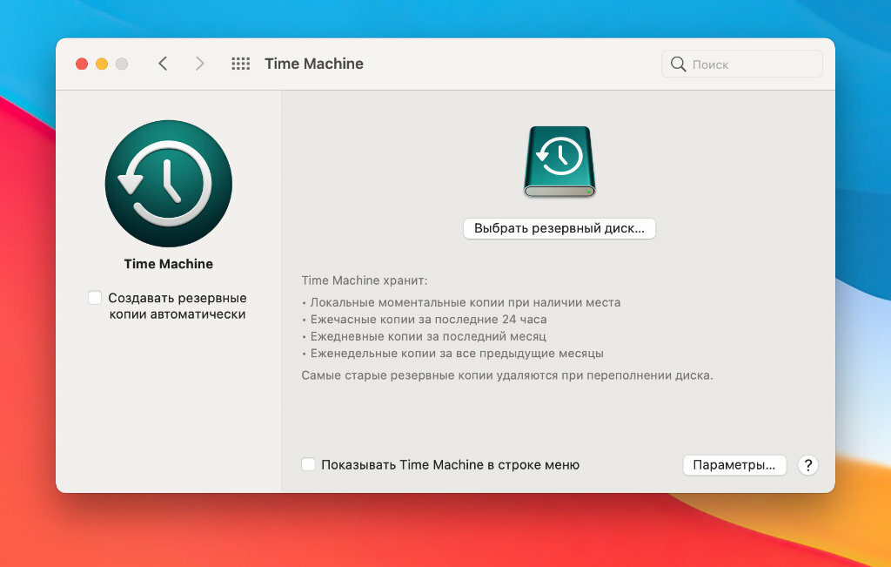This screenshot has height=567, width=891.
Task: Show all preferences via grid icon
Action: click(240, 64)
